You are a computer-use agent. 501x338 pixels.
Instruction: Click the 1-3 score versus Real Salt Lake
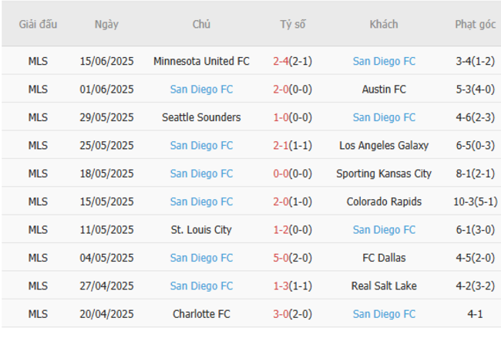[281, 286]
